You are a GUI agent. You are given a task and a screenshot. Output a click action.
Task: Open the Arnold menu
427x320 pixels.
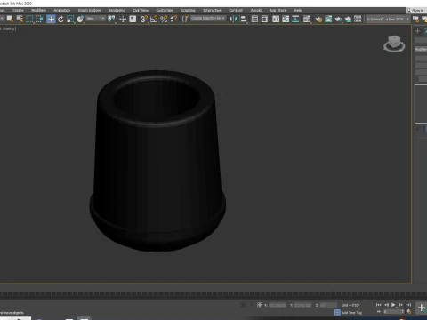(256, 10)
